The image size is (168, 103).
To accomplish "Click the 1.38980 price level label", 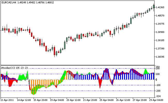I will pyautogui.click(x=160, y=32).
